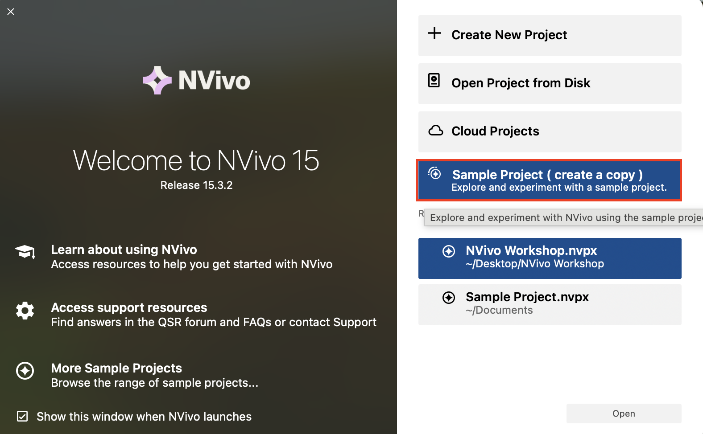Open More Sample Projects link
This screenshot has height=434, width=703.
(x=116, y=368)
